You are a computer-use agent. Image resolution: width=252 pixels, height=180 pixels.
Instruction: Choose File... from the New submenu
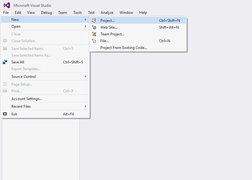(x=138, y=41)
